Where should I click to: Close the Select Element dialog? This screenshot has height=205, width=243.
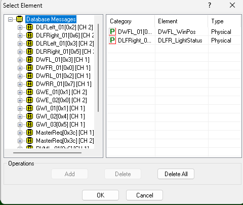pyautogui.click(x=232, y=5)
